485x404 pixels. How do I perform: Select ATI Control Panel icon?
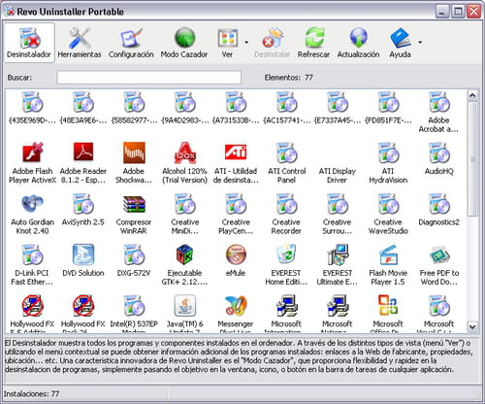pyautogui.click(x=286, y=152)
